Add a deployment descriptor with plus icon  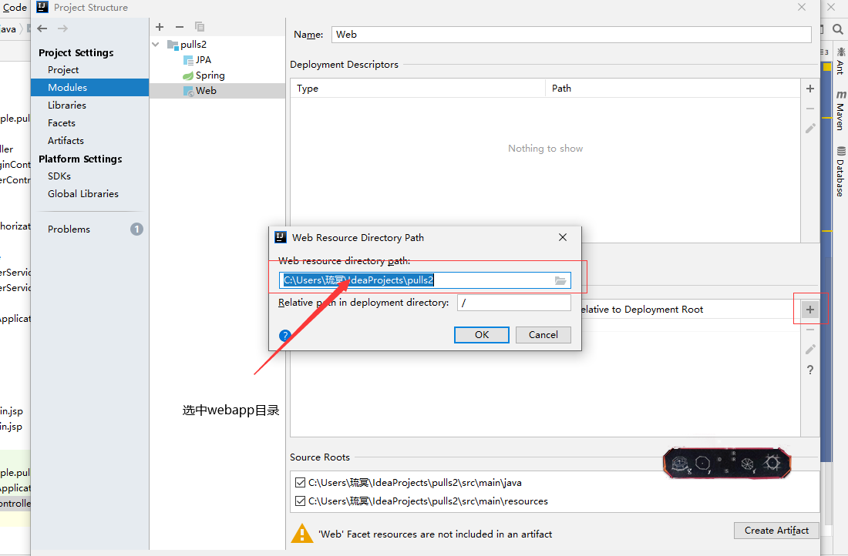[810, 89]
